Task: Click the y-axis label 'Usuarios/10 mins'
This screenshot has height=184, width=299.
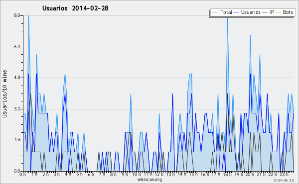Action: coord(4,93)
